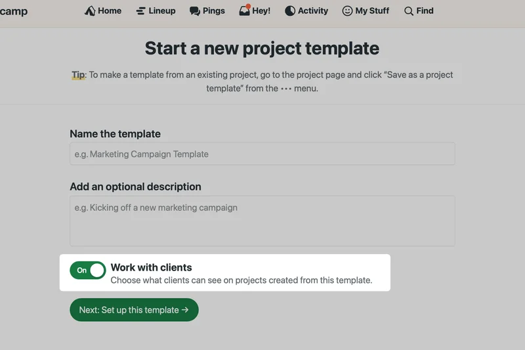Viewport: 525px width, 350px height.
Task: Select the "My Stuff" navigation label
Action: [372, 11]
